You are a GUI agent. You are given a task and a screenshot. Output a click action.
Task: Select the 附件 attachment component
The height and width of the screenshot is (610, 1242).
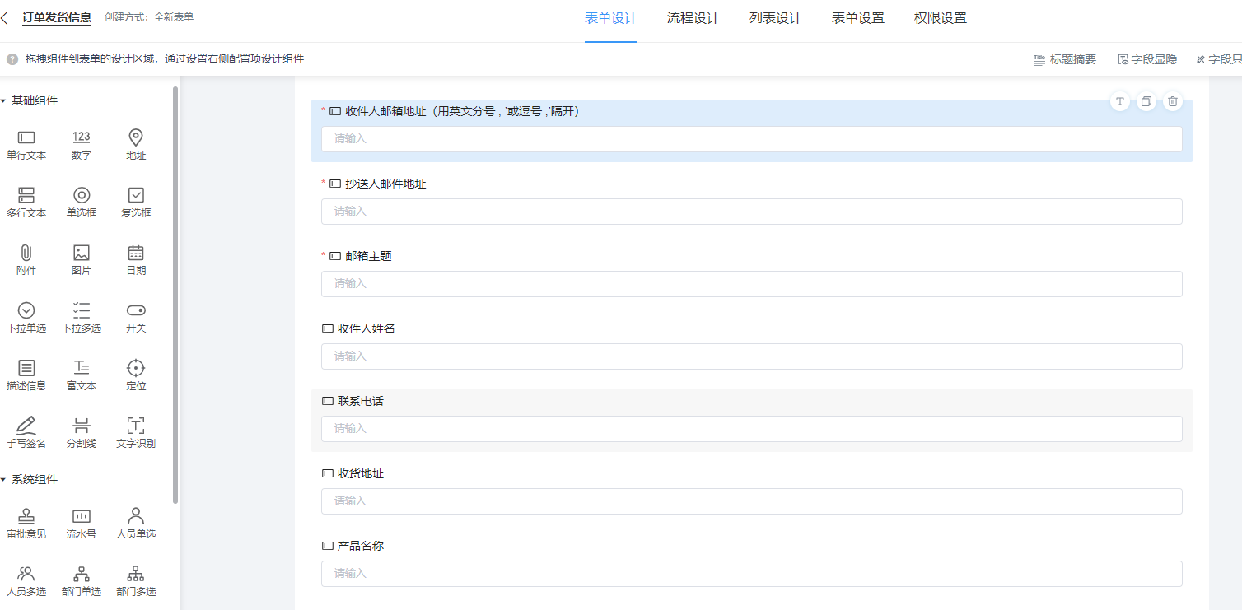pyautogui.click(x=26, y=254)
